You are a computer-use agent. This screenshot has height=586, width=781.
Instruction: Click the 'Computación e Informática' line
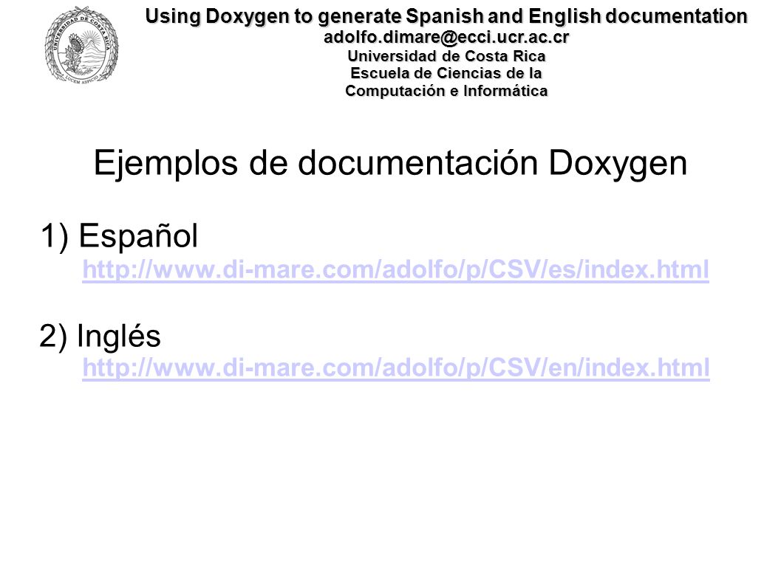[446, 91]
